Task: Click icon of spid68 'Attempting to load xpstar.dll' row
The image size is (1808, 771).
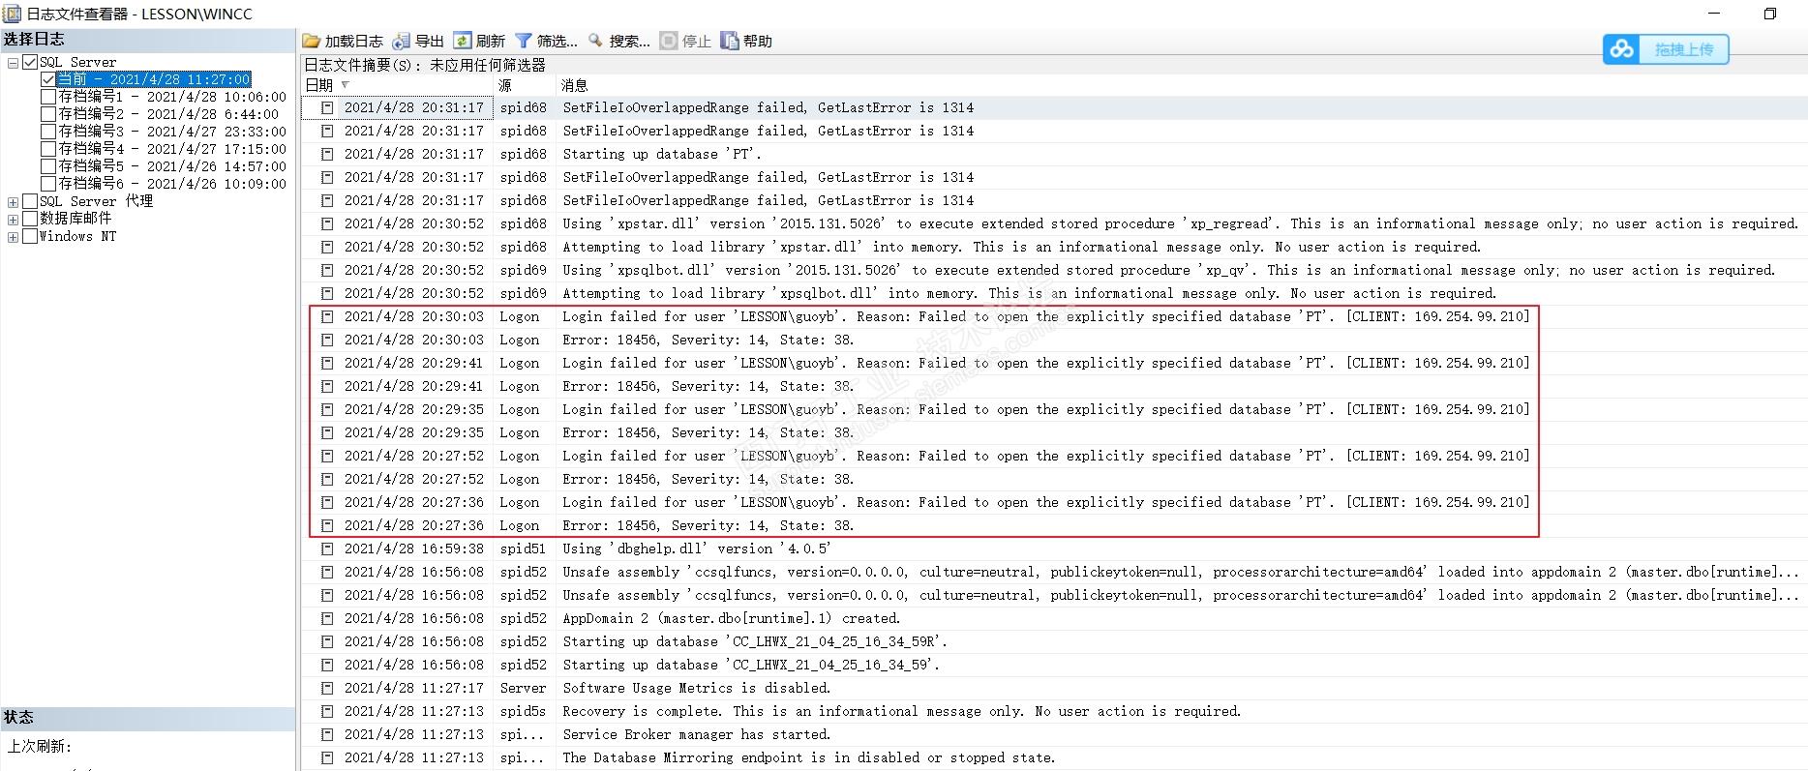Action: [327, 247]
